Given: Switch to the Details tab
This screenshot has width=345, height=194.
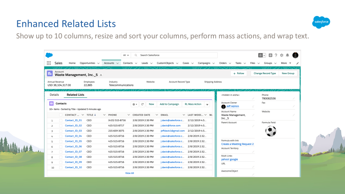Looking at the screenshot, I should click(x=54, y=95).
